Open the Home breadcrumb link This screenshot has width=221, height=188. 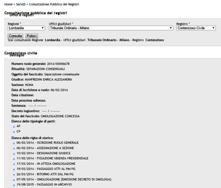(x=8, y=4)
